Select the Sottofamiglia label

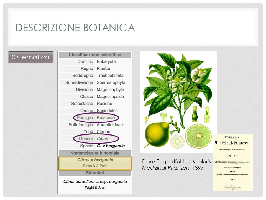tap(81, 125)
